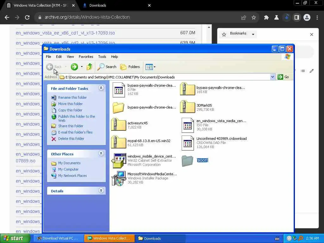Toggle the Folders pane button
The image size is (324, 243).
point(130,67)
